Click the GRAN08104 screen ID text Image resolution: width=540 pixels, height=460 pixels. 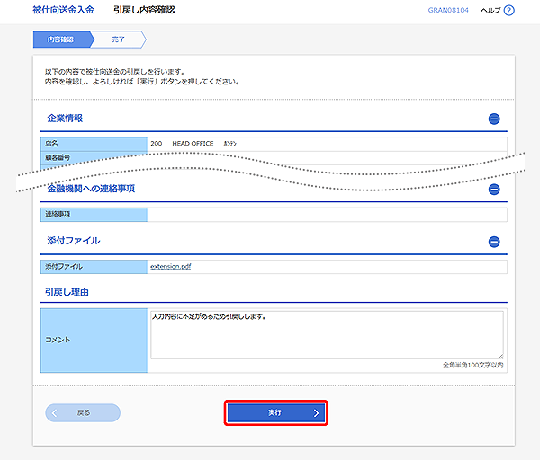448,10
